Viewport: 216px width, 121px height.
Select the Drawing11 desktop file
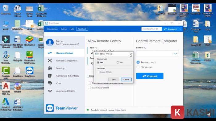click(172, 9)
